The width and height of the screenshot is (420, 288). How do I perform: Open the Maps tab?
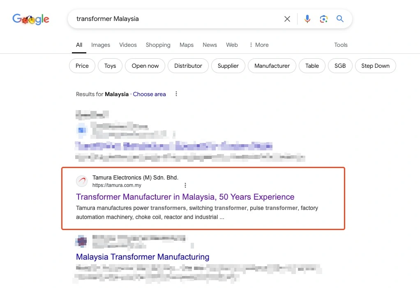(x=187, y=45)
